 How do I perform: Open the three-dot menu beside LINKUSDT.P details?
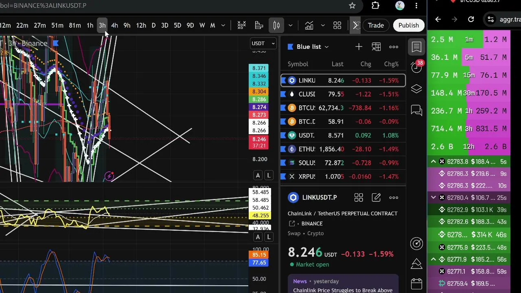click(x=394, y=198)
